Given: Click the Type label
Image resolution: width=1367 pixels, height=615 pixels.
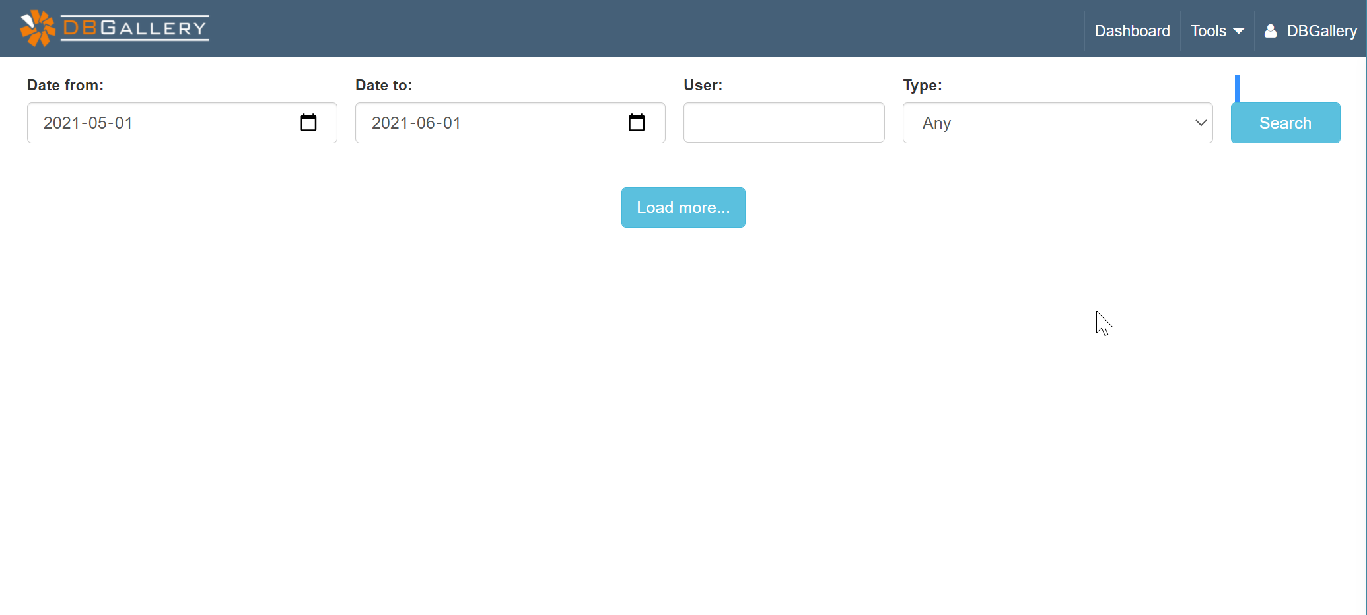Looking at the screenshot, I should 923,85.
